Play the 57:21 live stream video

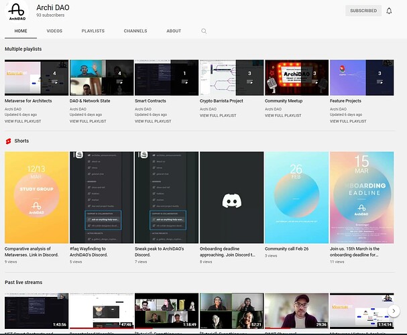(232, 311)
